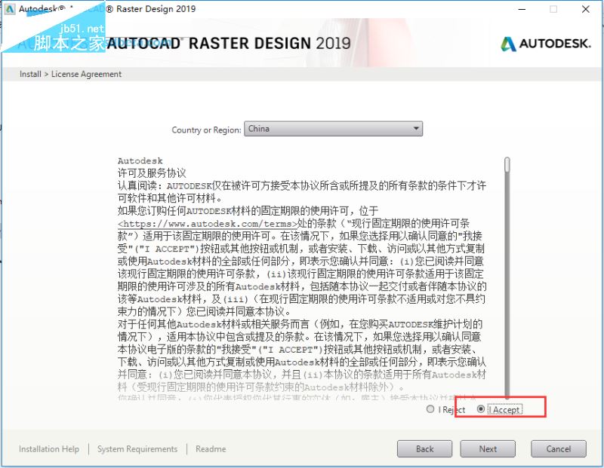The height and width of the screenshot is (468, 604).
Task: Click the Country or Region label
Action: point(206,130)
